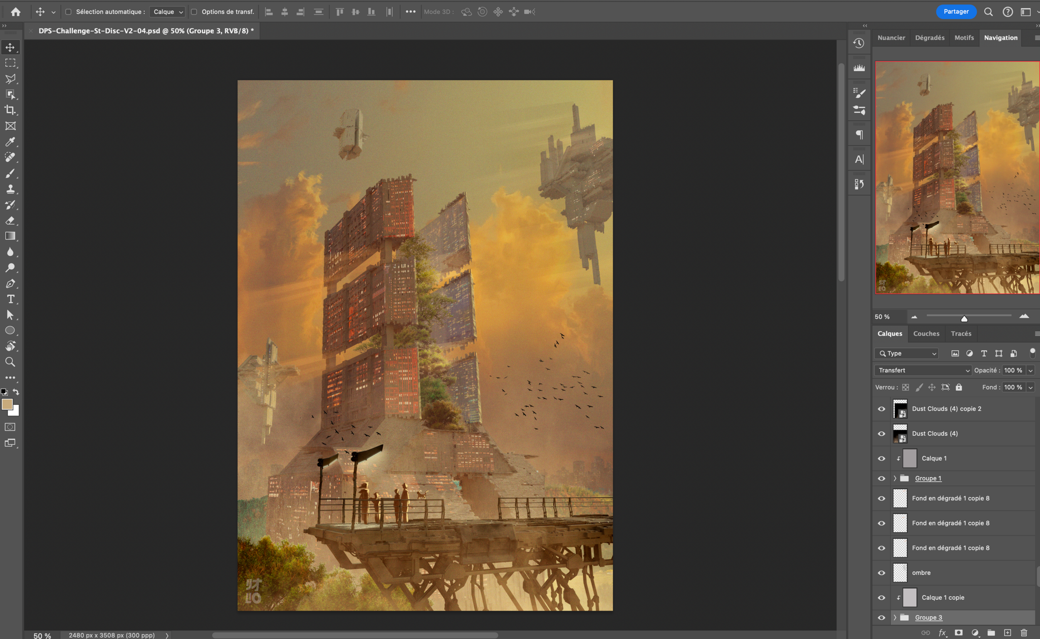
Task: Open the Transfert blend mode dropdown
Action: pyautogui.click(x=923, y=370)
